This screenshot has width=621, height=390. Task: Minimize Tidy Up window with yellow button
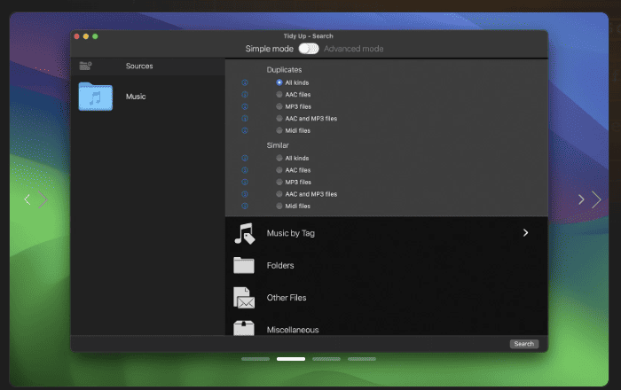[x=86, y=36]
